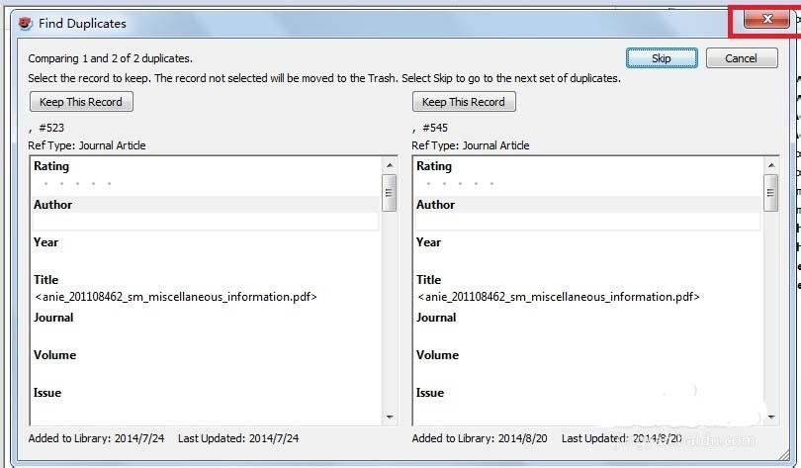The image size is (801, 468).
Task: Set fifth rating dot for record #523
Action: pyautogui.click(x=109, y=184)
